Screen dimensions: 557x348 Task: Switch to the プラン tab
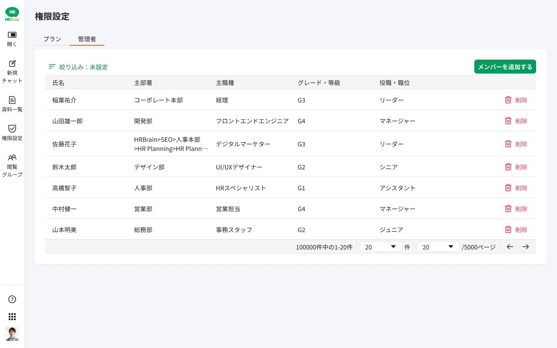click(x=52, y=39)
